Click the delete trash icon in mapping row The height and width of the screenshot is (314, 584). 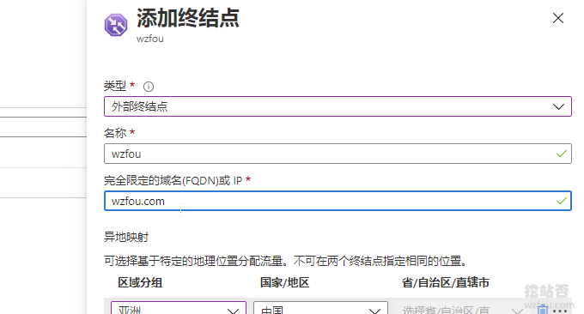click(x=542, y=309)
